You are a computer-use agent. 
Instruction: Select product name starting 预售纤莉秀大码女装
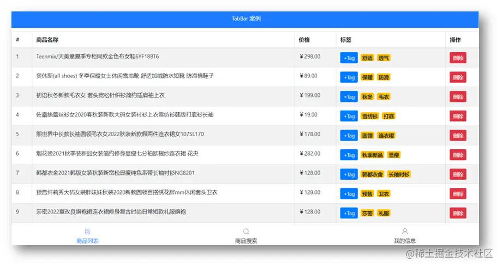tap(127, 193)
